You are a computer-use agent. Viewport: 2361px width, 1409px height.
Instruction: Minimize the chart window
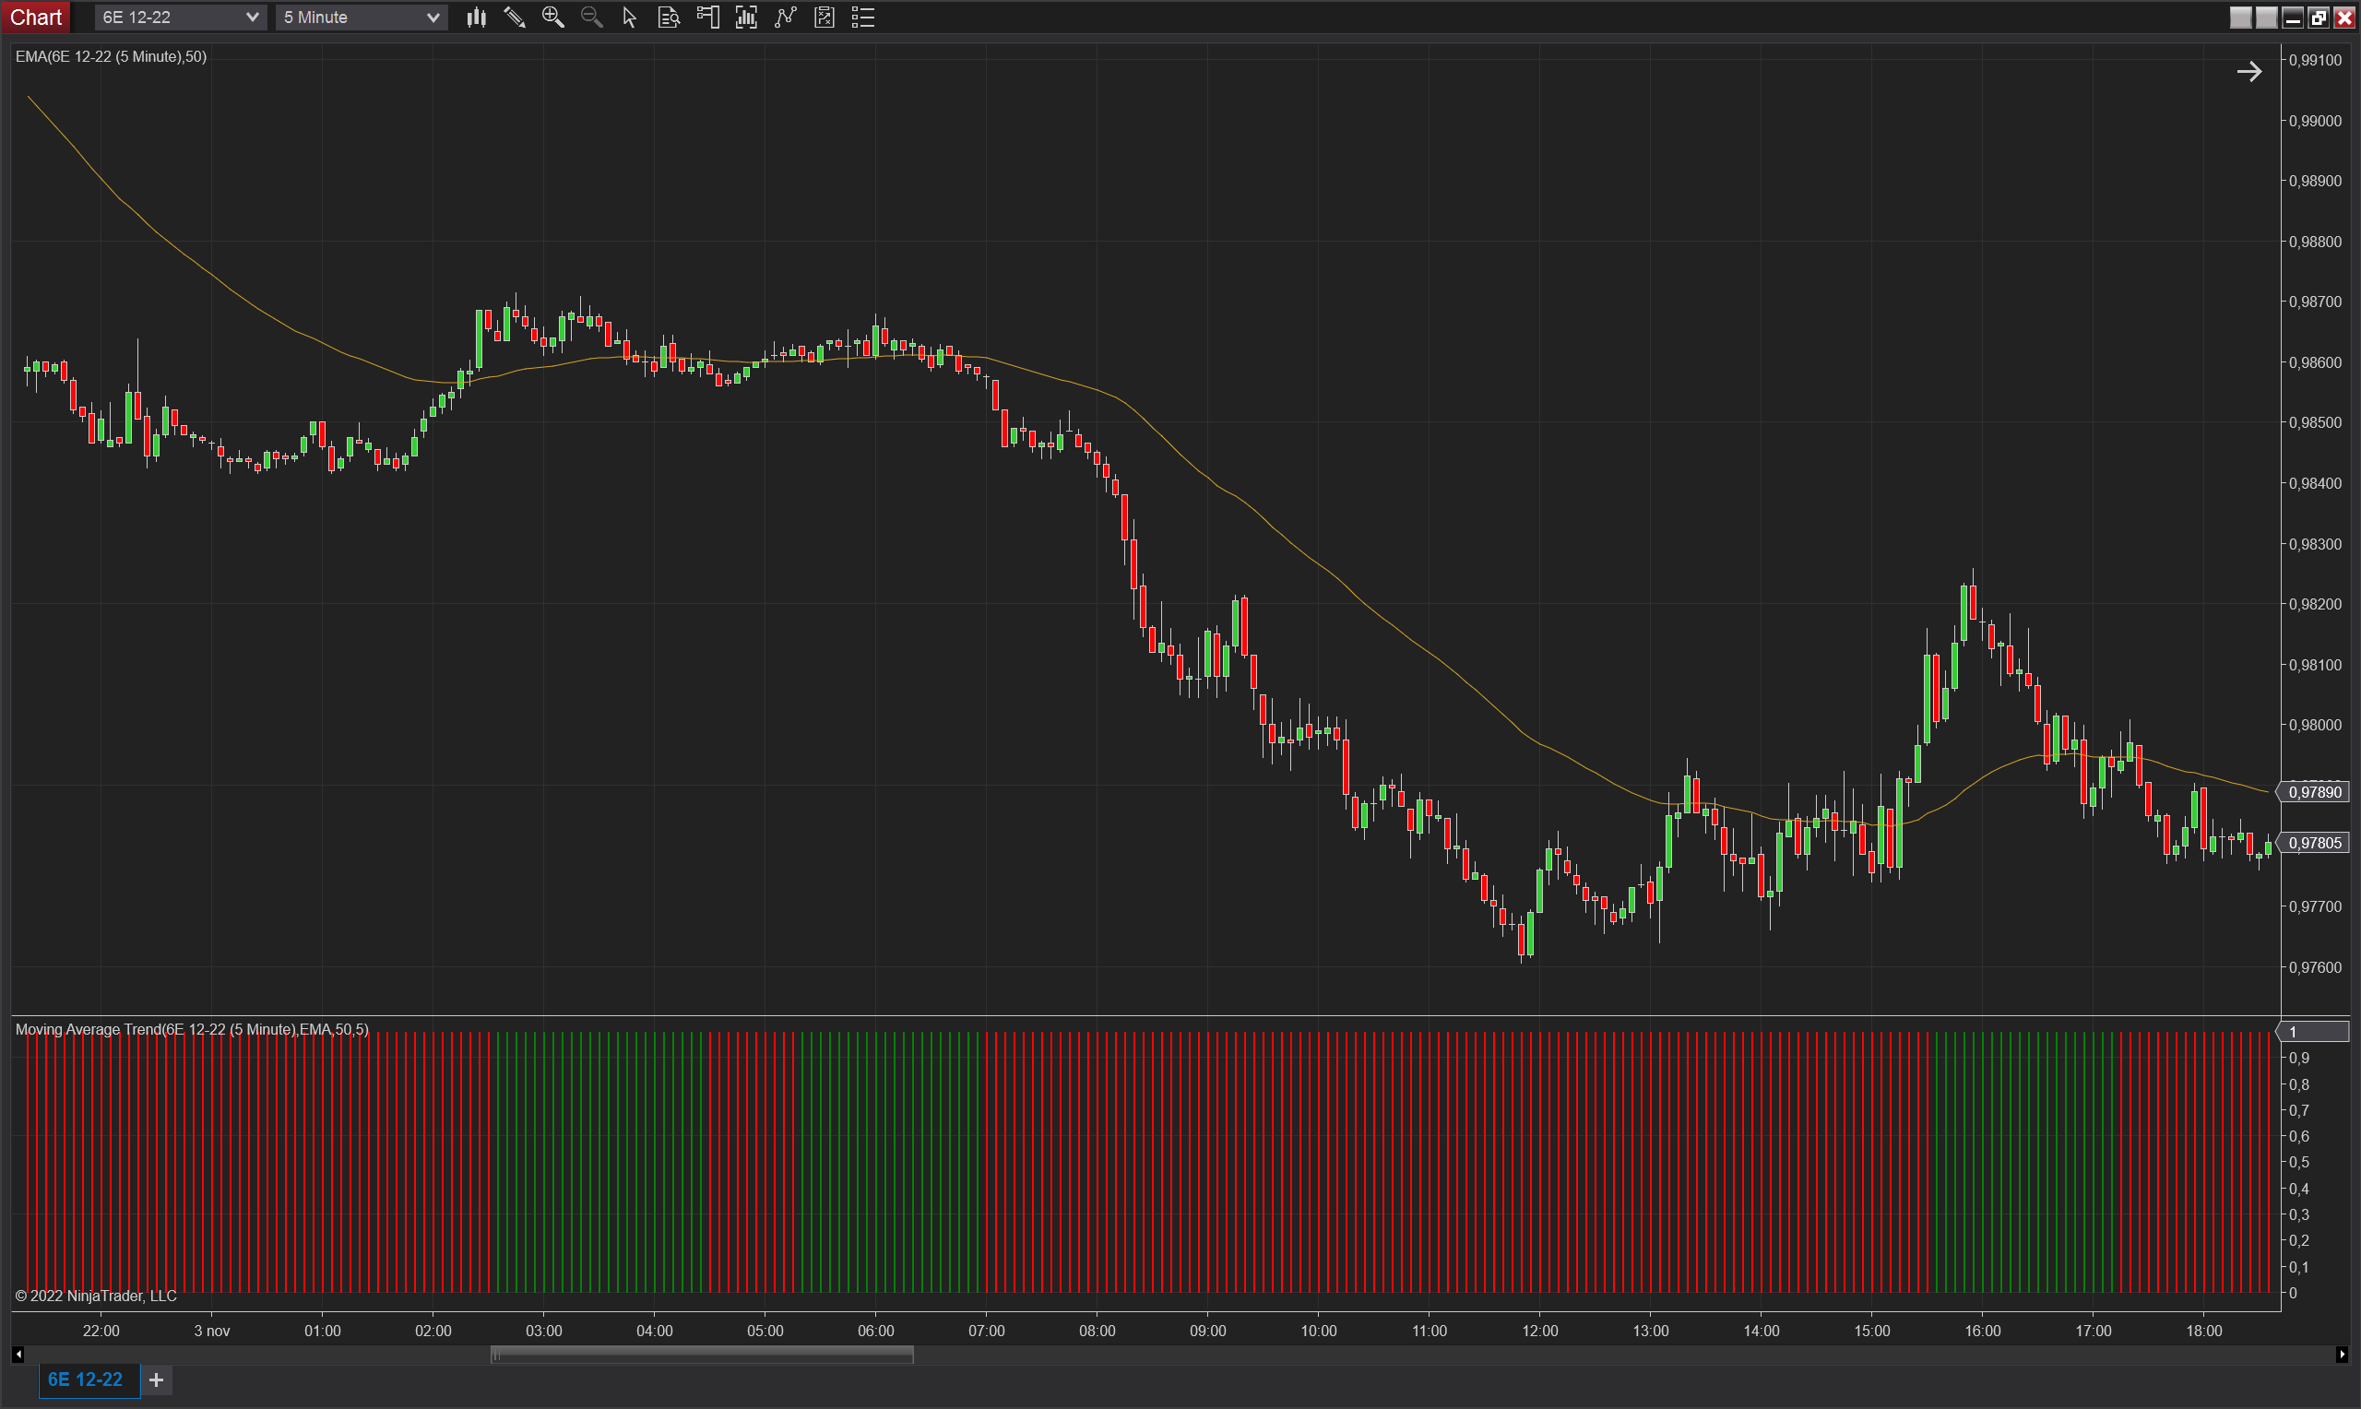pos(2293,18)
